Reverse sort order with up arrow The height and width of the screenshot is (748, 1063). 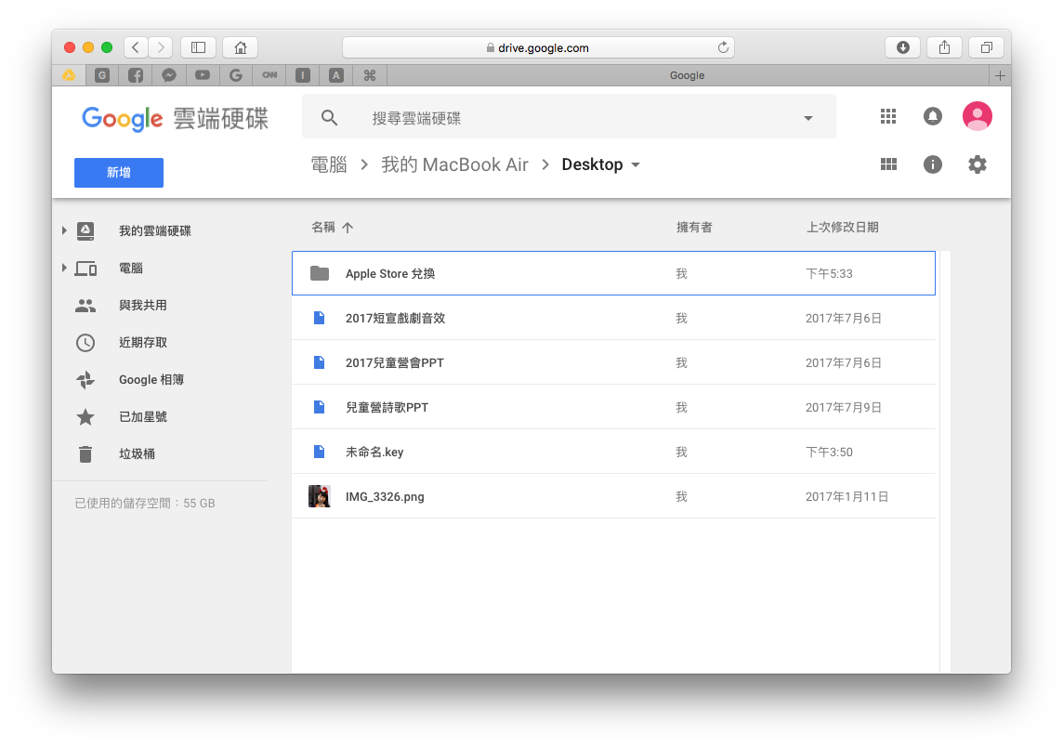point(348,228)
